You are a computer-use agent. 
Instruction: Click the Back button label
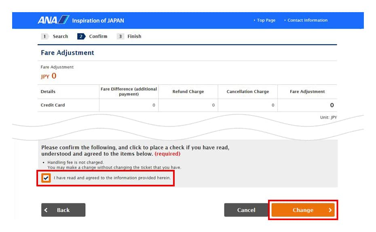(x=63, y=210)
